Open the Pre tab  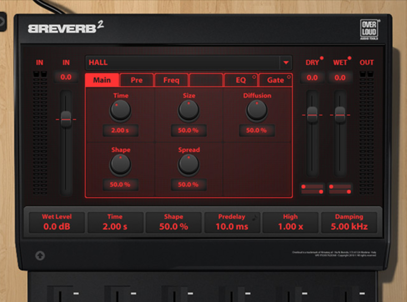(x=137, y=80)
